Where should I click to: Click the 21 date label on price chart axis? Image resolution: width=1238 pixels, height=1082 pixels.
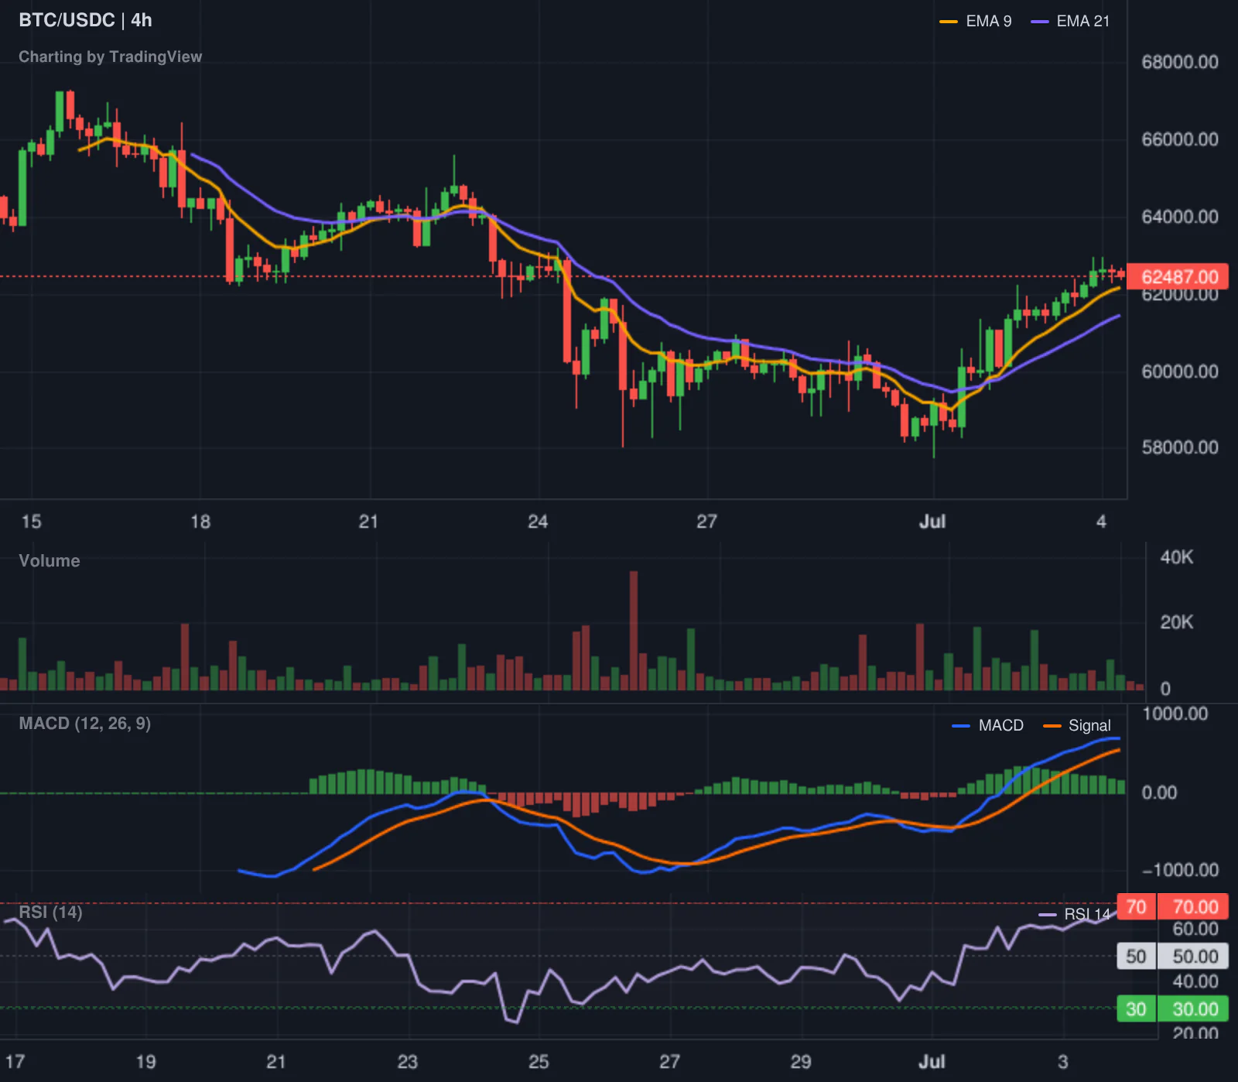tap(368, 522)
